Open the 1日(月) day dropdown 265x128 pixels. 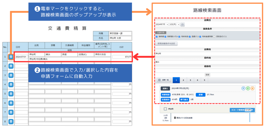point(175,24)
